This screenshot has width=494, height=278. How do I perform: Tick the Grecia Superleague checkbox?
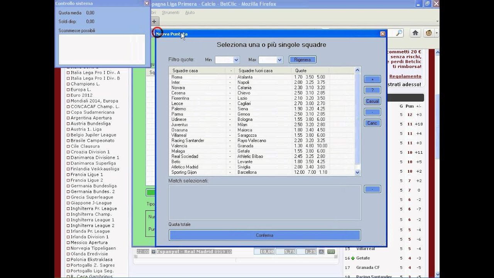point(68,197)
